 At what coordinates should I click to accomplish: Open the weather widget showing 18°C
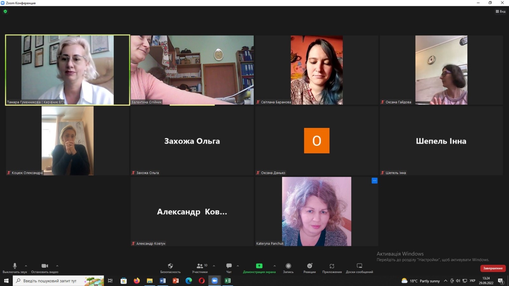(x=421, y=281)
